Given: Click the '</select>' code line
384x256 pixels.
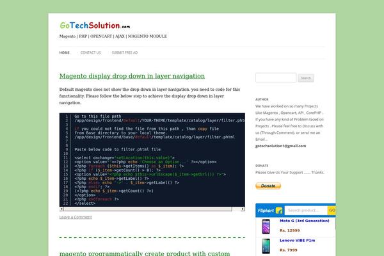Looking at the screenshot, I should click(85, 204).
